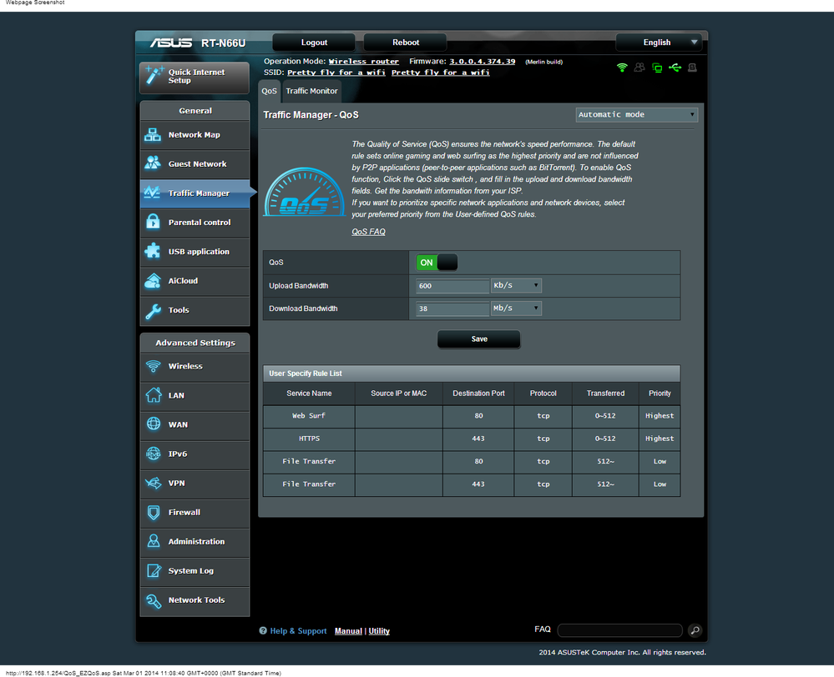834x677 pixels.
Task: Click the Administration user icon
Action: tap(153, 541)
